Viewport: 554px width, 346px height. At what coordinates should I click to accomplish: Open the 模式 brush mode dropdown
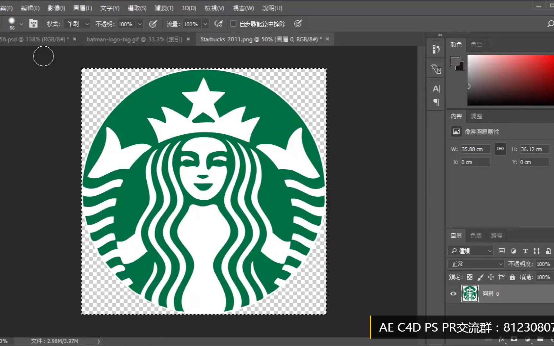tap(77, 24)
